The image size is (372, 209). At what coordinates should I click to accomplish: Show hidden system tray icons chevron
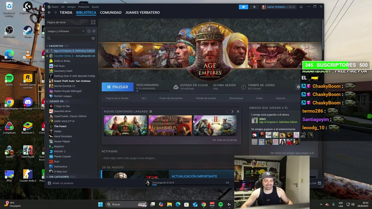321,204
